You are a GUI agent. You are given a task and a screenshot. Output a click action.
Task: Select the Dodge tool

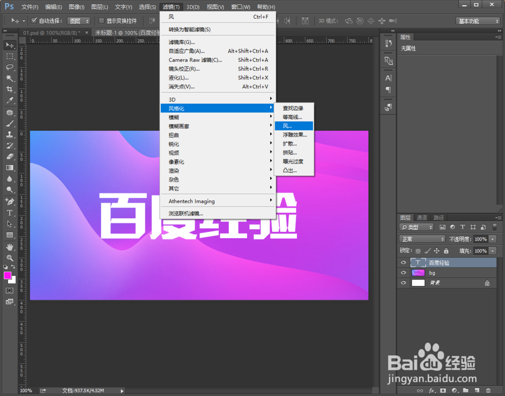(x=10, y=189)
